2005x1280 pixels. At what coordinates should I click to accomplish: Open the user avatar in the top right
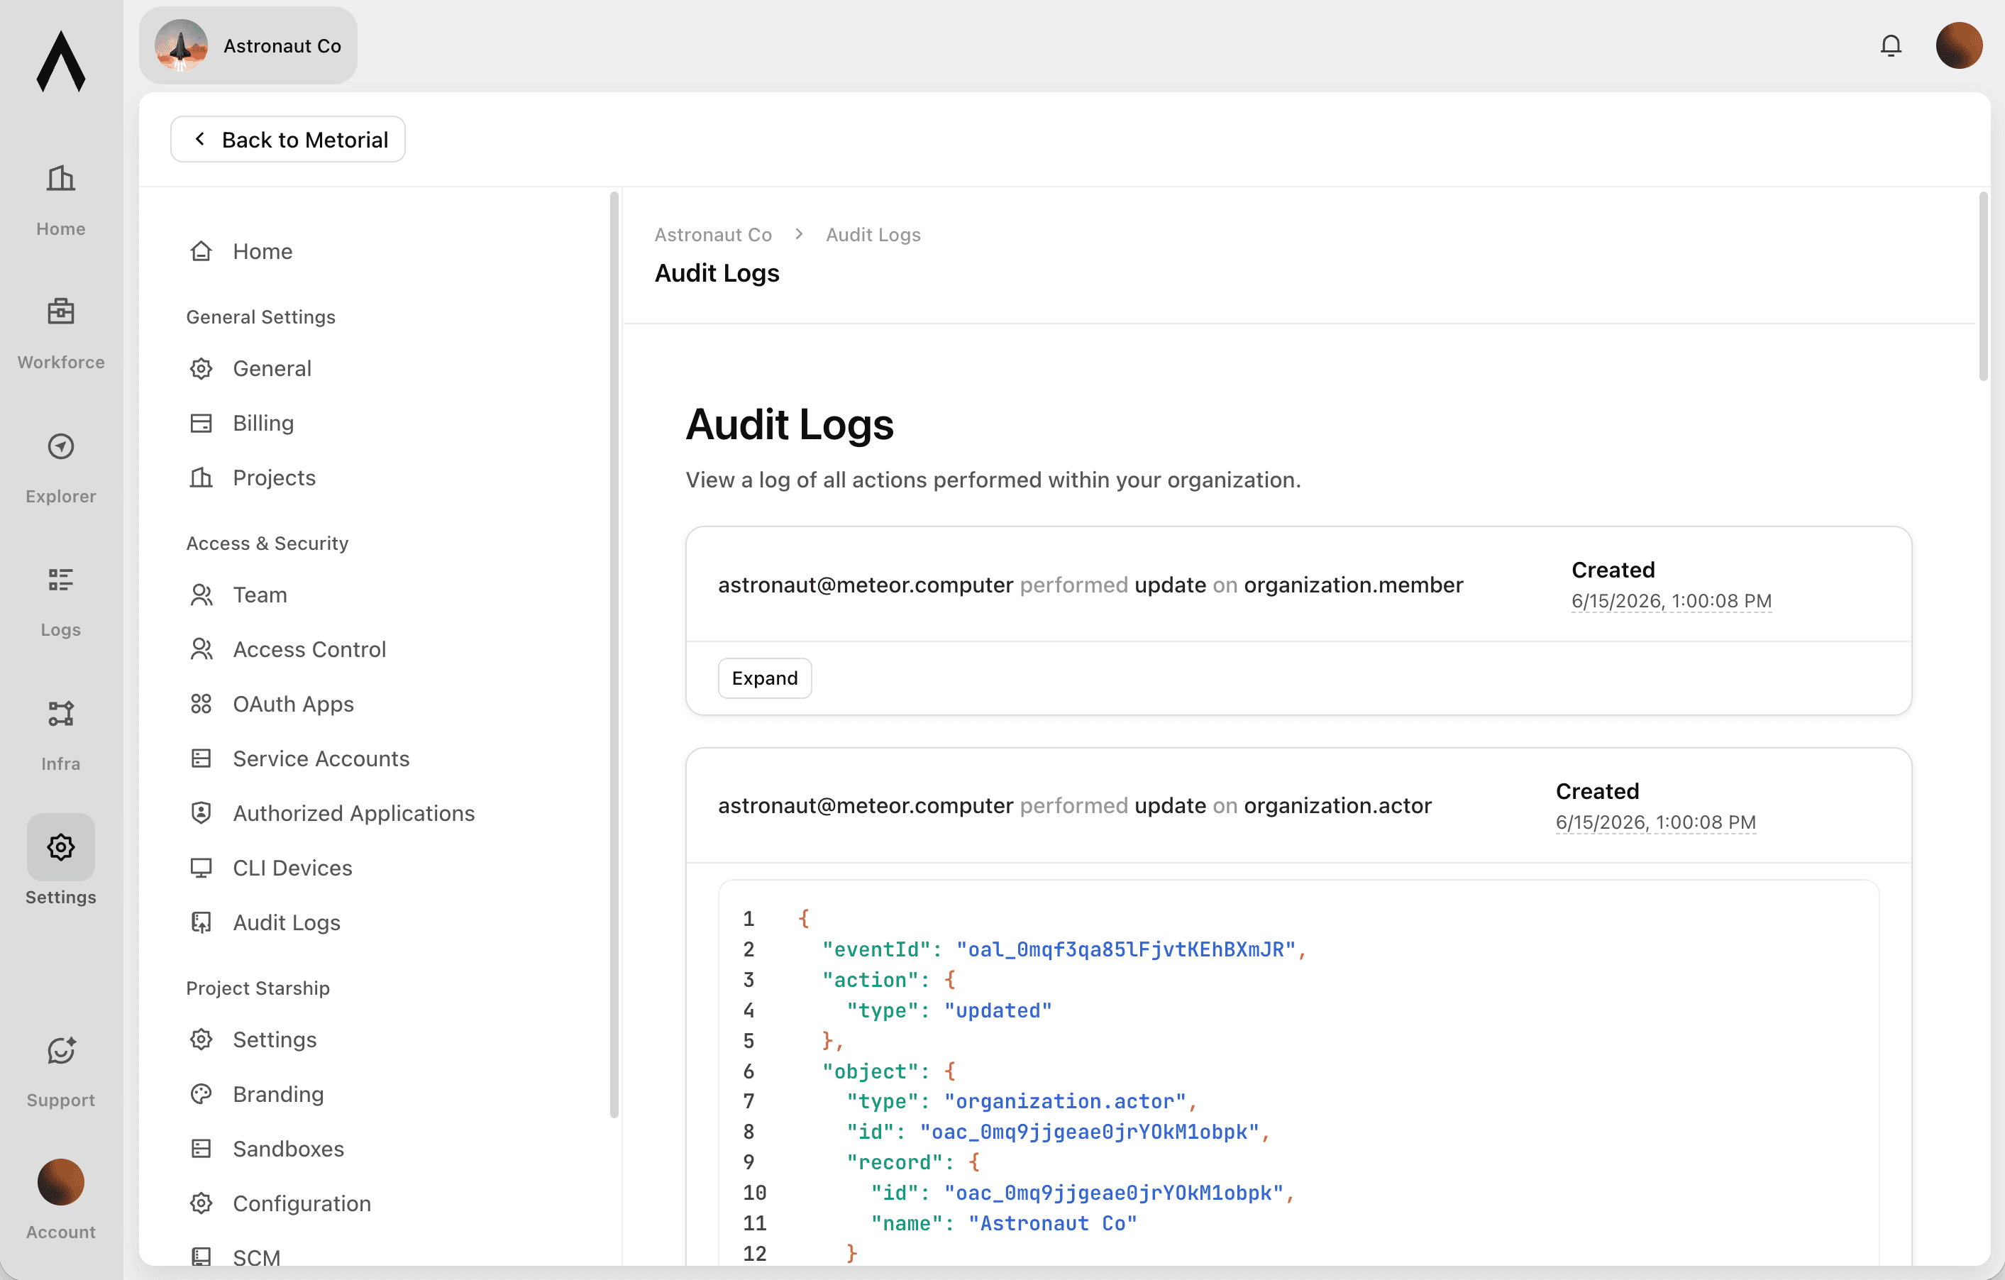pyautogui.click(x=1958, y=45)
